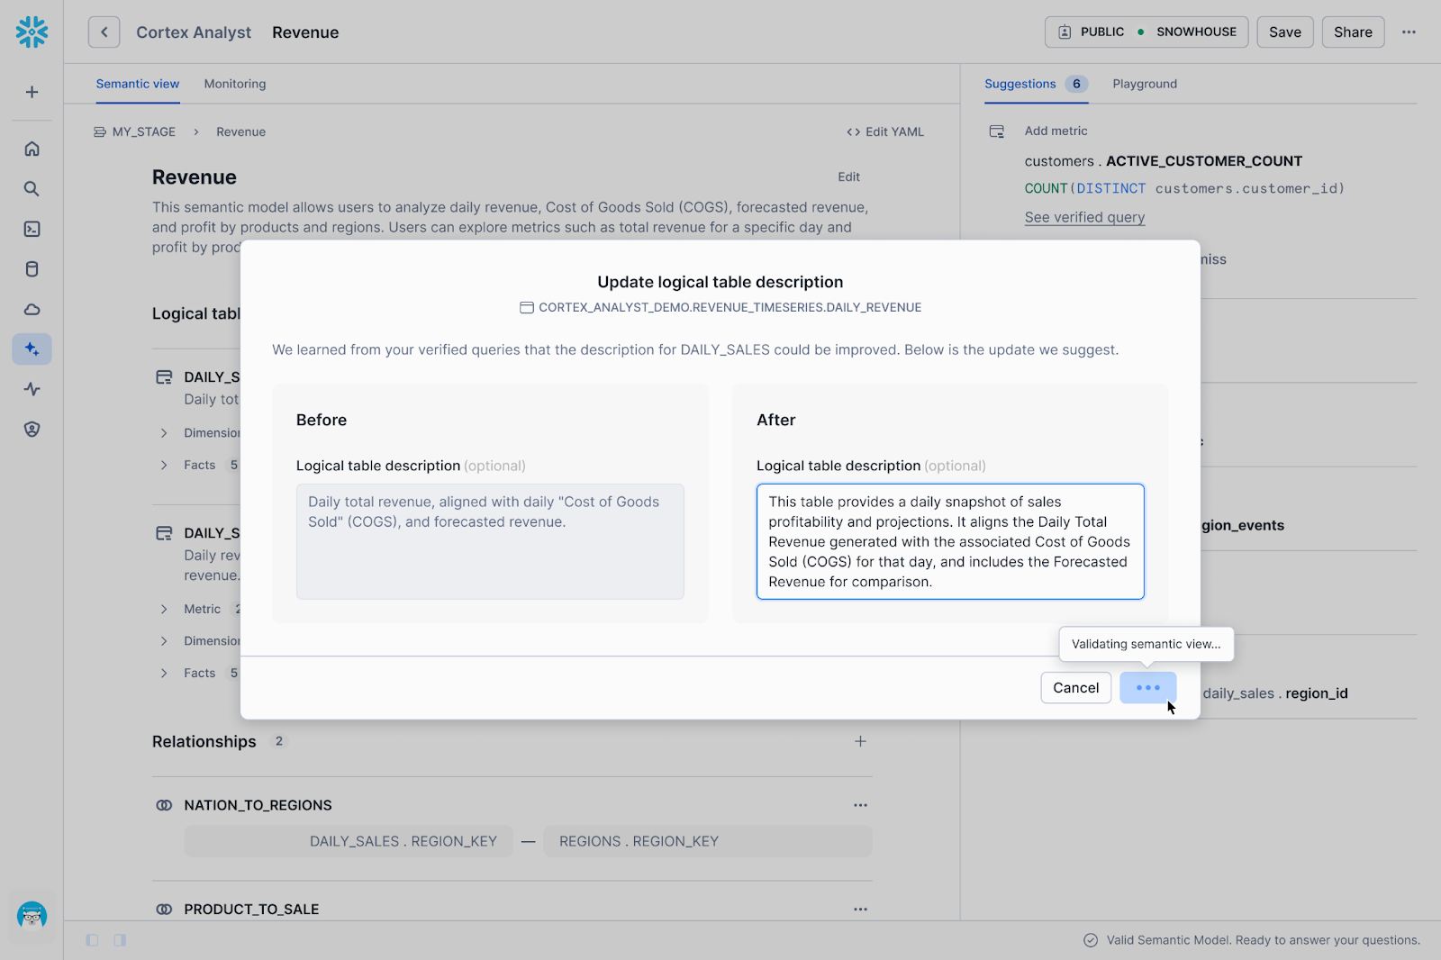Click the Snowflake logo icon
Image resolution: width=1441 pixels, height=960 pixels.
tap(32, 32)
